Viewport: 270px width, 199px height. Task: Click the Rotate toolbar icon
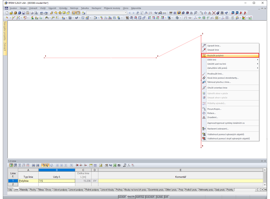click(x=205, y=13)
